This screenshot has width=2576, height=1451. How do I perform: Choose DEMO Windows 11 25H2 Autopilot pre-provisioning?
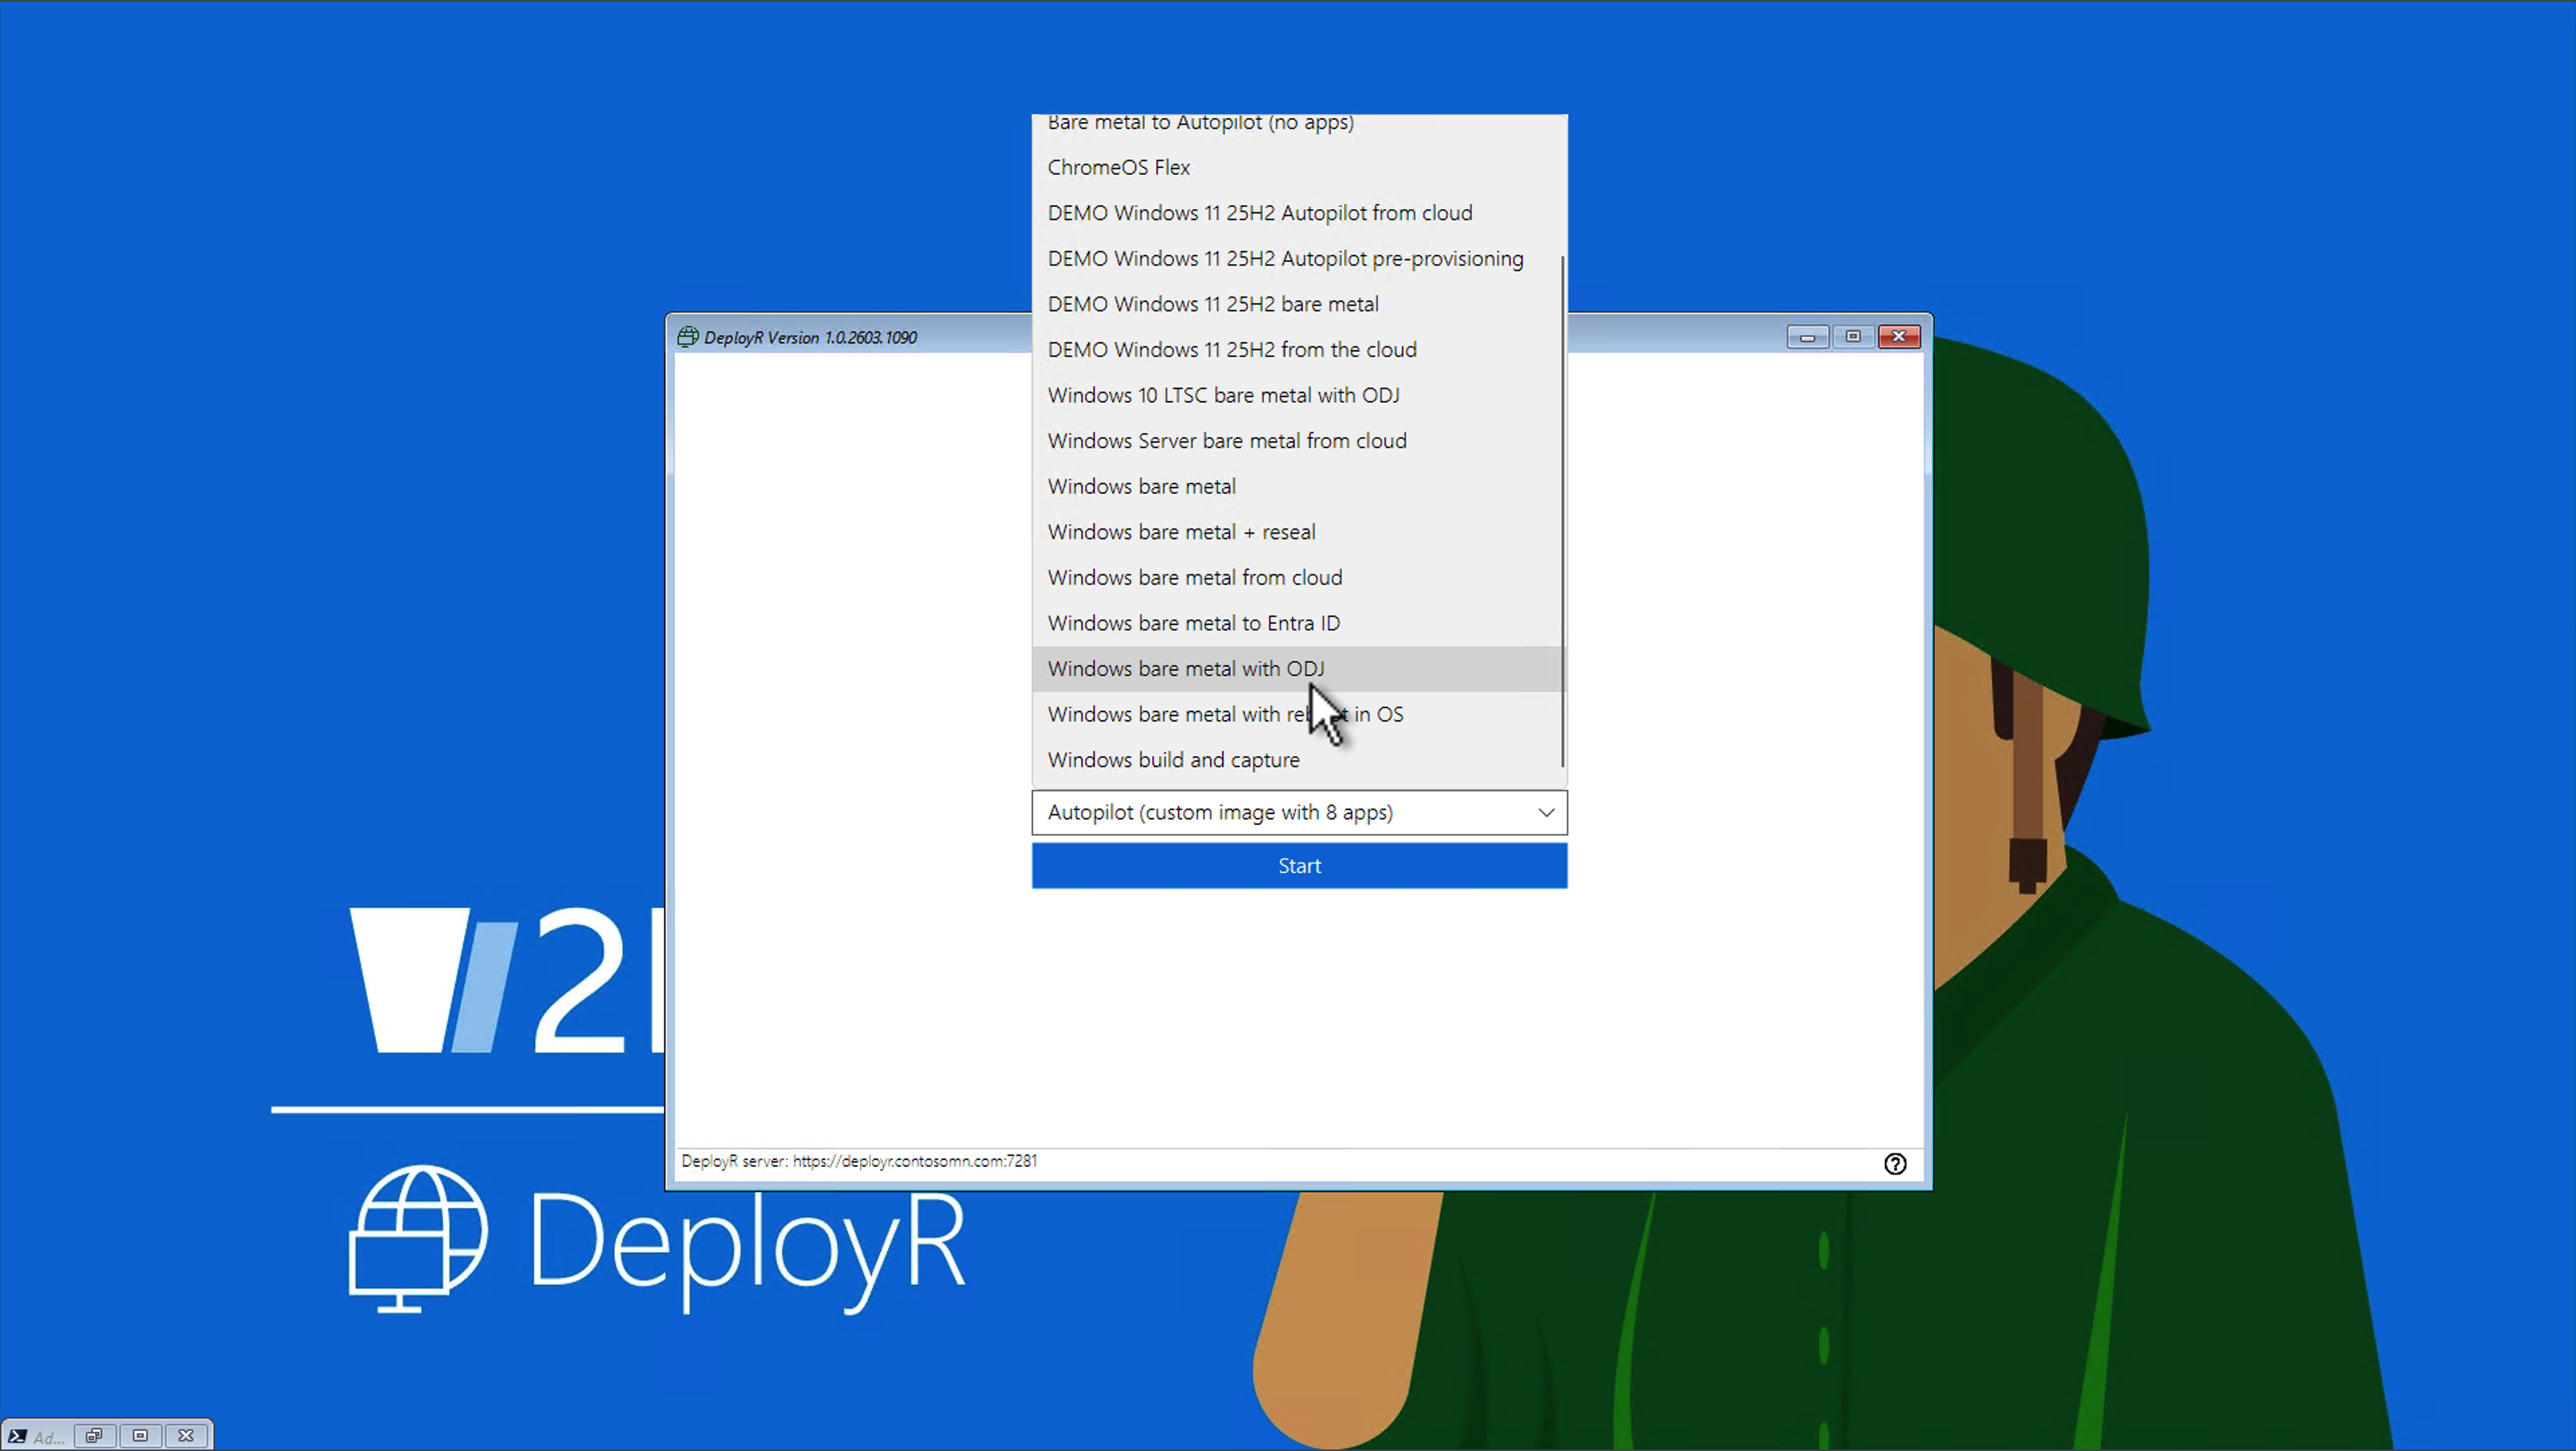1285,259
